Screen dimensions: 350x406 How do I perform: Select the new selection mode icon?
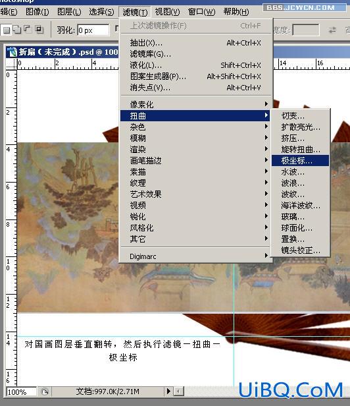click(x=6, y=30)
